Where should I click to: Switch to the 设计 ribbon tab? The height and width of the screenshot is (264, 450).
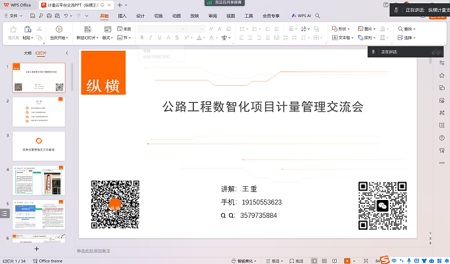click(140, 16)
